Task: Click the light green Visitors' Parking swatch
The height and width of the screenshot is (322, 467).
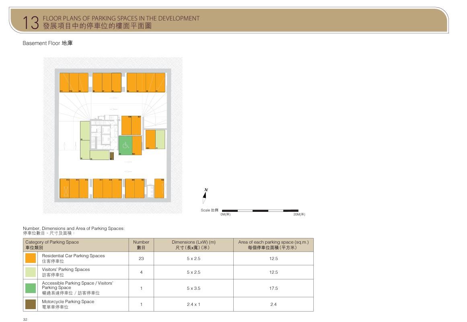Action: pos(31,272)
